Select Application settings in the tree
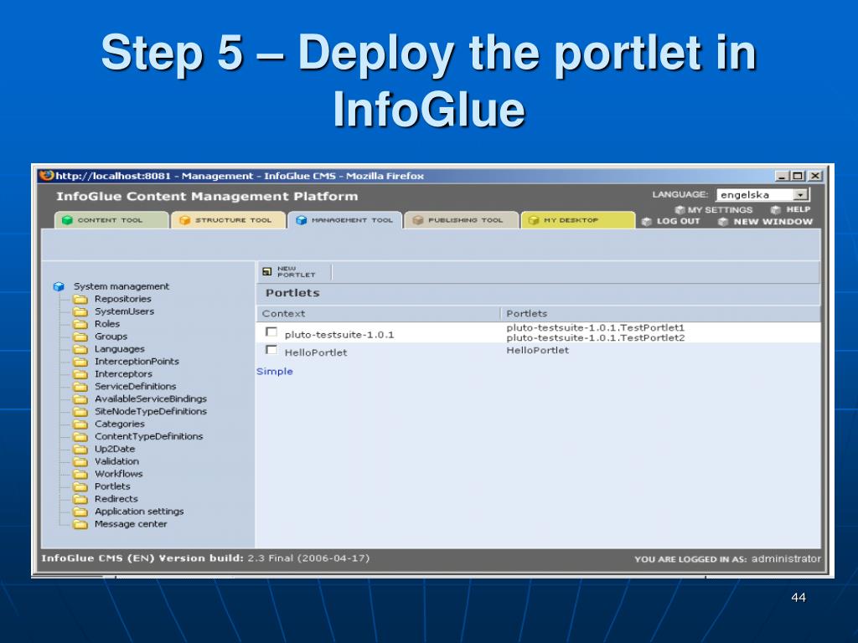 [x=139, y=512]
